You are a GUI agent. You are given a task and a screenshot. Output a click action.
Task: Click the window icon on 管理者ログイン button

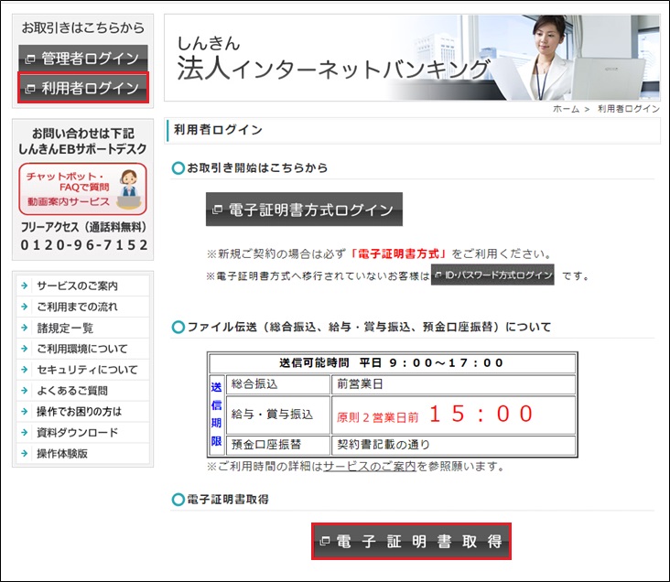30,59
